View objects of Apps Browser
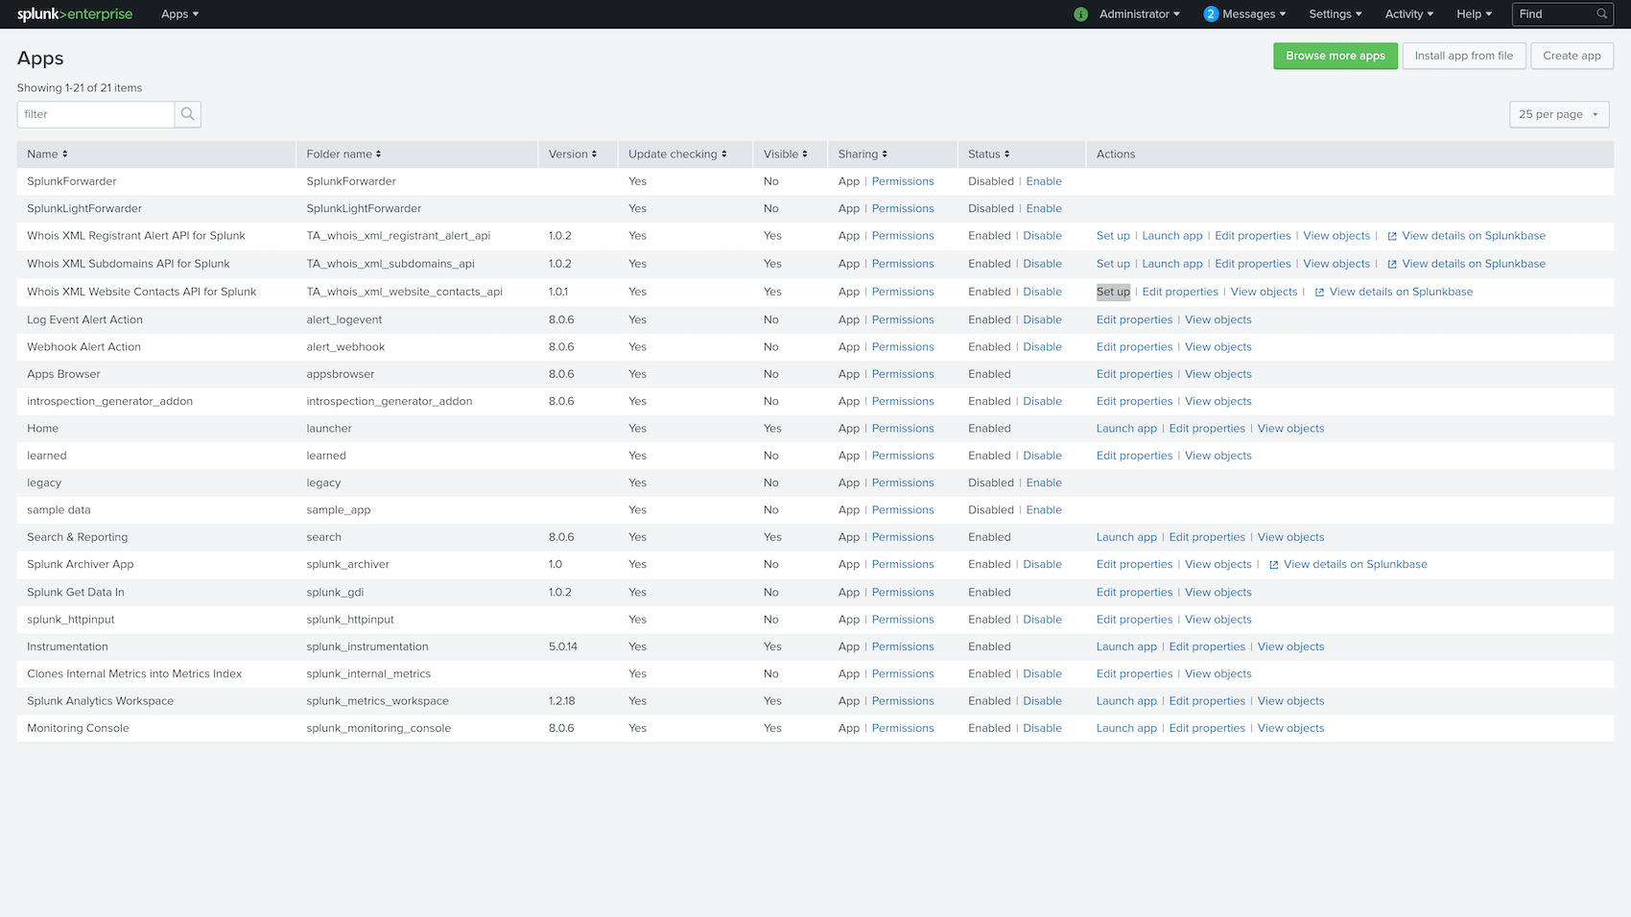This screenshot has width=1631, height=917. tap(1218, 375)
